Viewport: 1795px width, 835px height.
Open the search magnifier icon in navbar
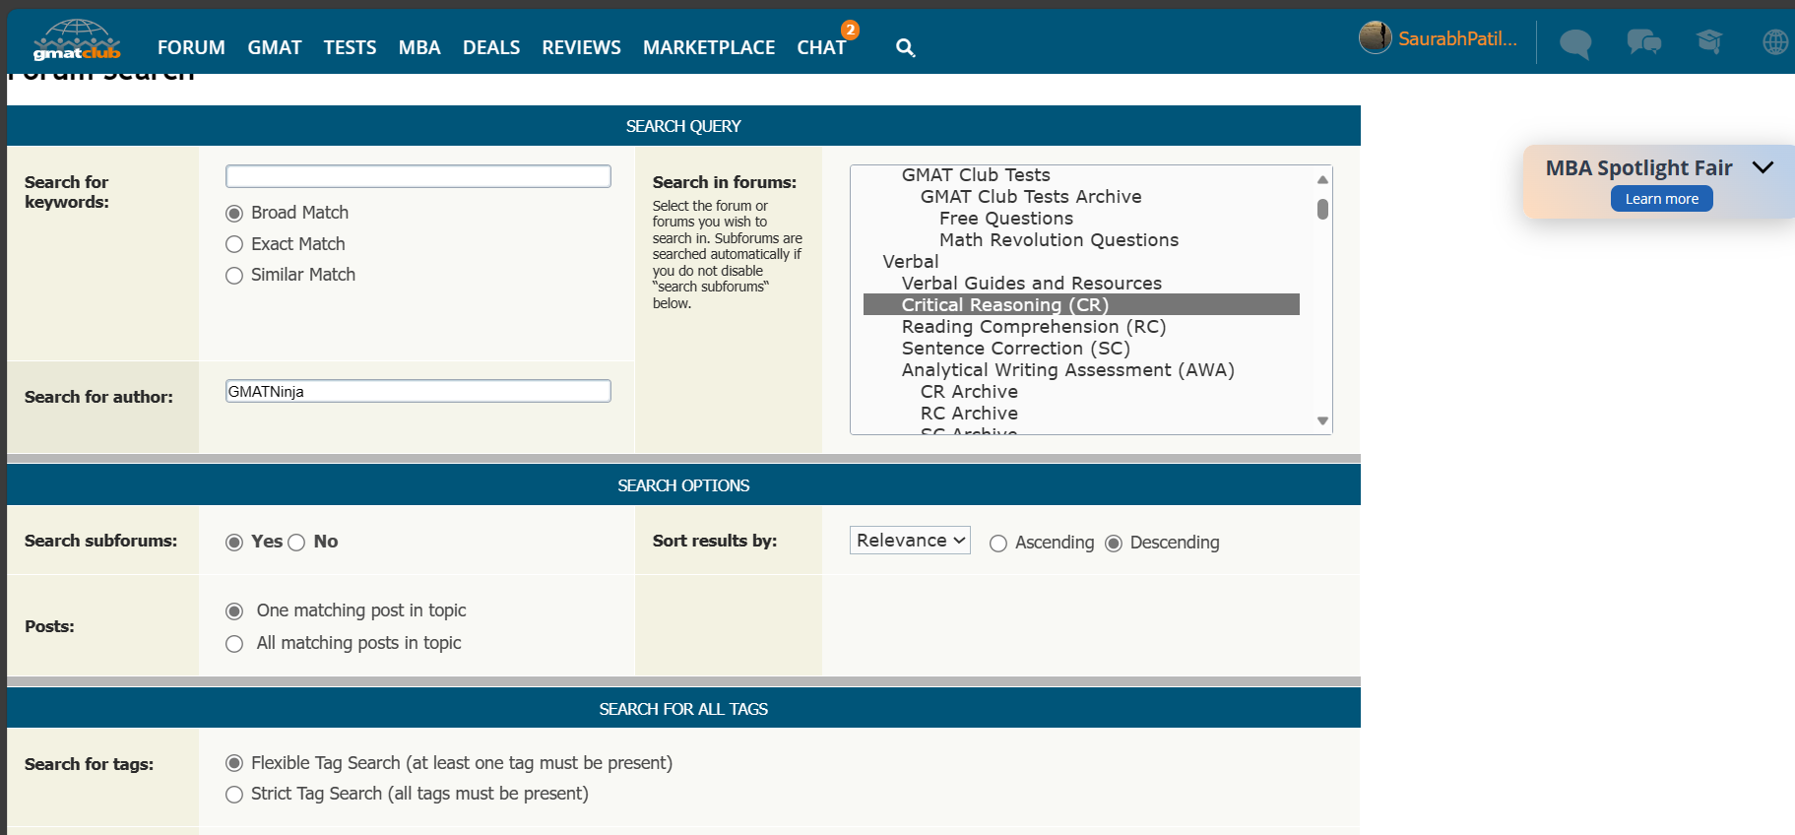[x=906, y=47]
